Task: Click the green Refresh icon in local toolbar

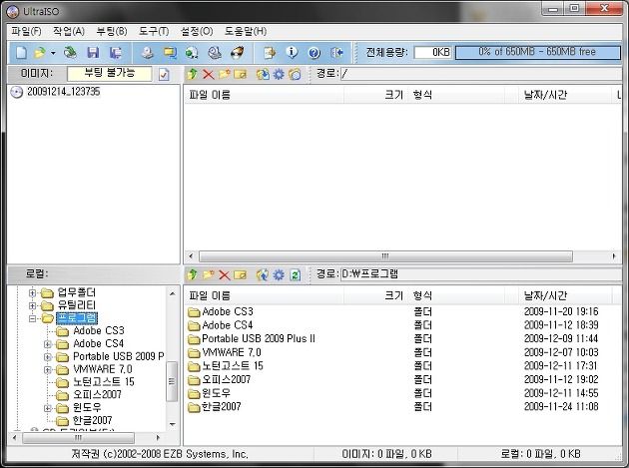Action: click(296, 274)
